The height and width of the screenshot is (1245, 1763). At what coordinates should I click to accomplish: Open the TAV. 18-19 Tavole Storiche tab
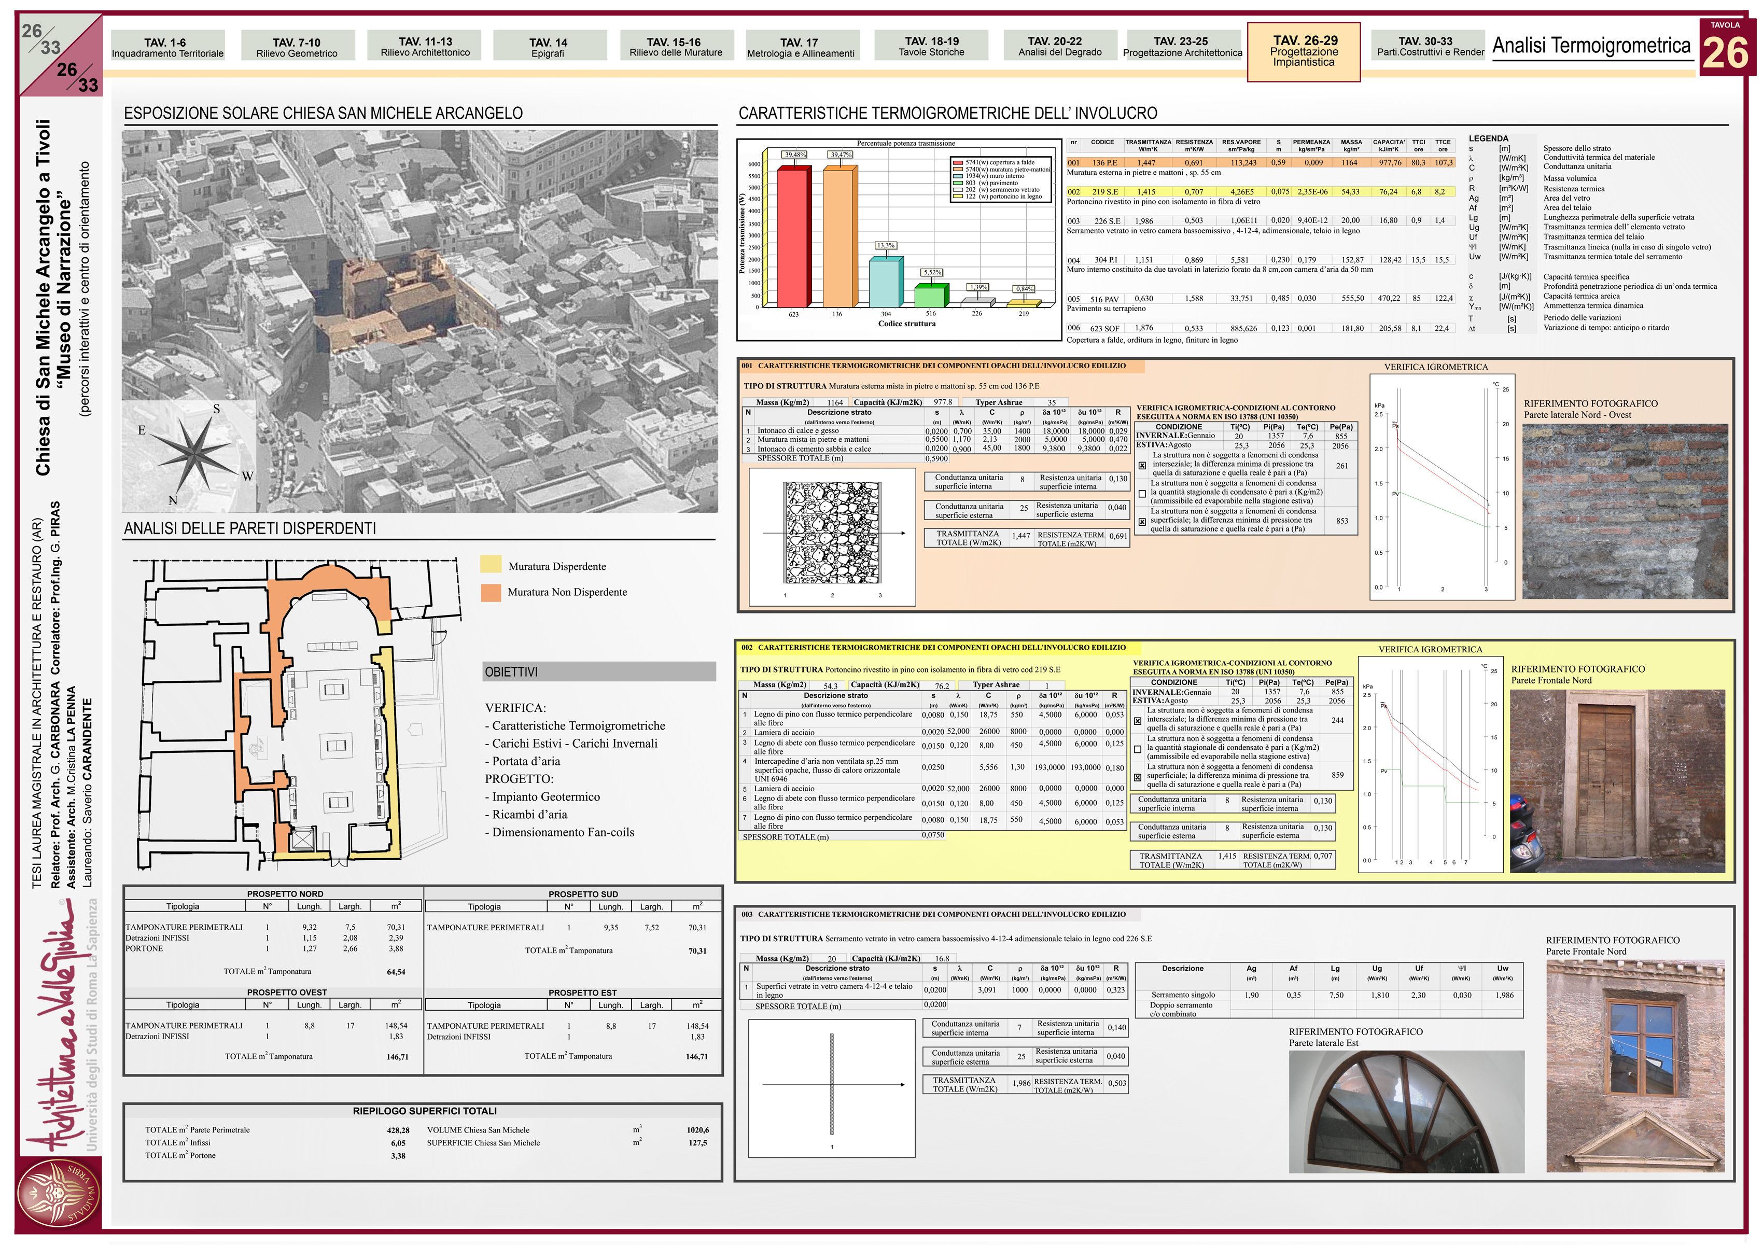point(931,46)
